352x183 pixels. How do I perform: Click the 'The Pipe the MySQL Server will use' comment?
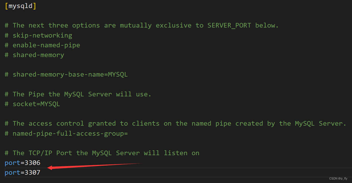(x=78, y=94)
